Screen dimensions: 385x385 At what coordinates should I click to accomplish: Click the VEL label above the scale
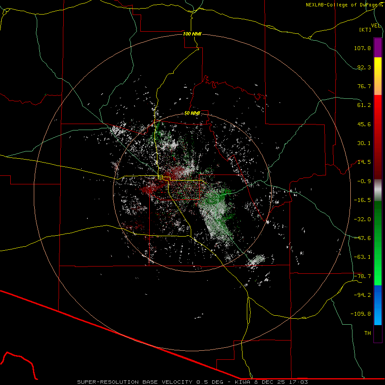(376, 26)
